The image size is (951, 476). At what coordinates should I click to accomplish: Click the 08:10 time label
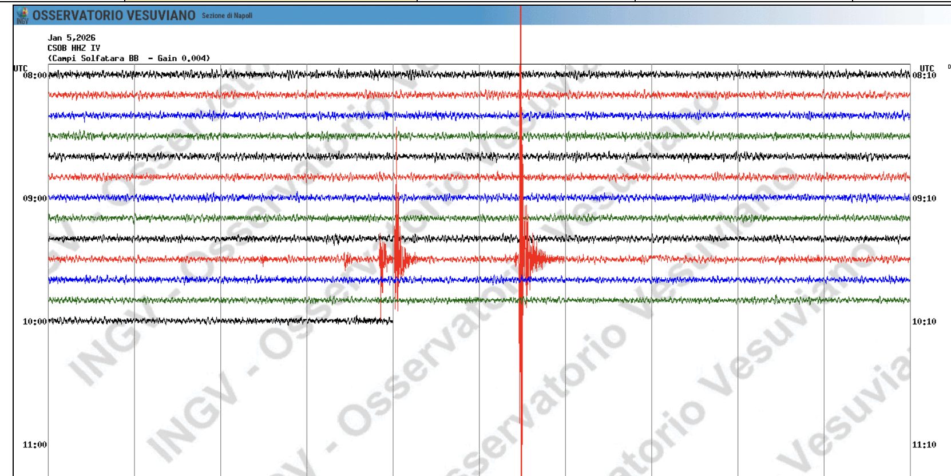point(924,76)
